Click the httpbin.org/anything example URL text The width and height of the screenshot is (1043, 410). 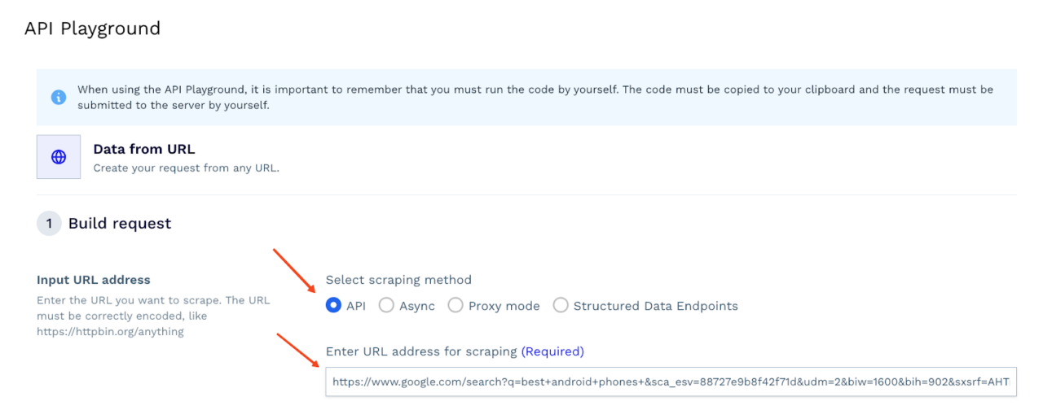[x=110, y=331]
